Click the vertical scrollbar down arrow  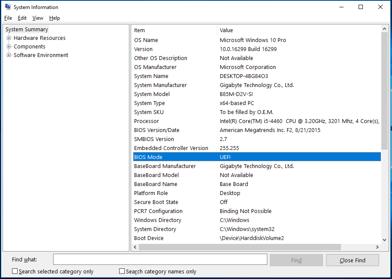coord(384,240)
